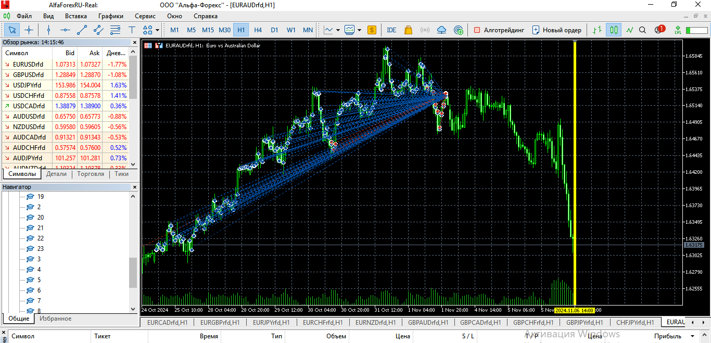Switch timeframe to M15
711x343 pixels.
tap(208, 30)
